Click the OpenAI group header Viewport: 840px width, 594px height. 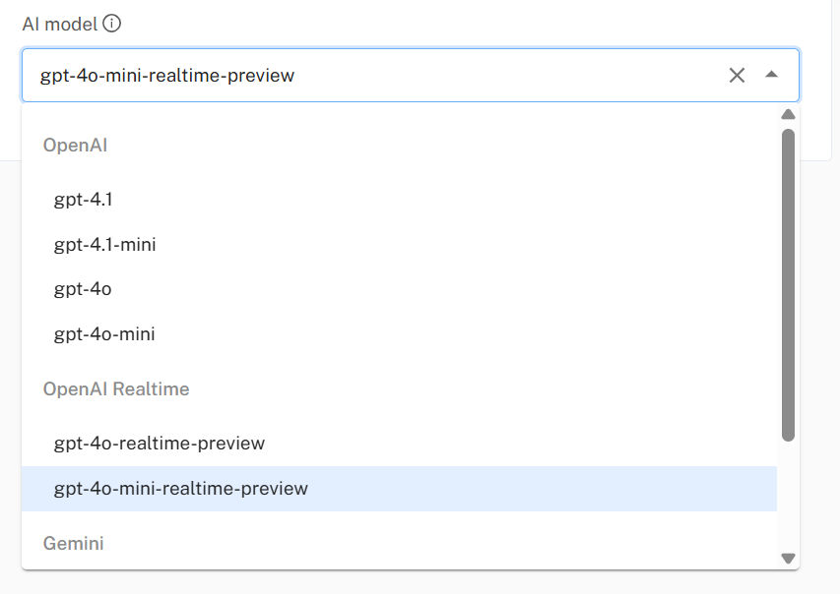75,146
